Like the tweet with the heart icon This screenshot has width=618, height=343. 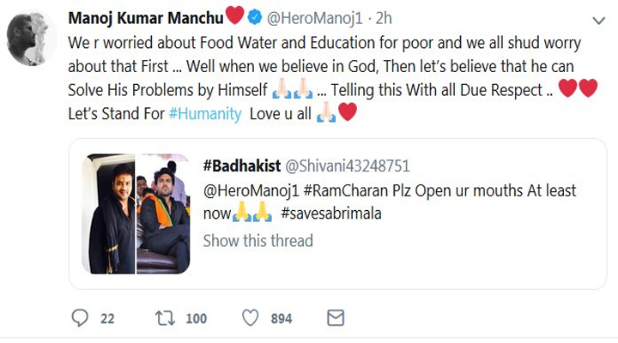pos(250,318)
